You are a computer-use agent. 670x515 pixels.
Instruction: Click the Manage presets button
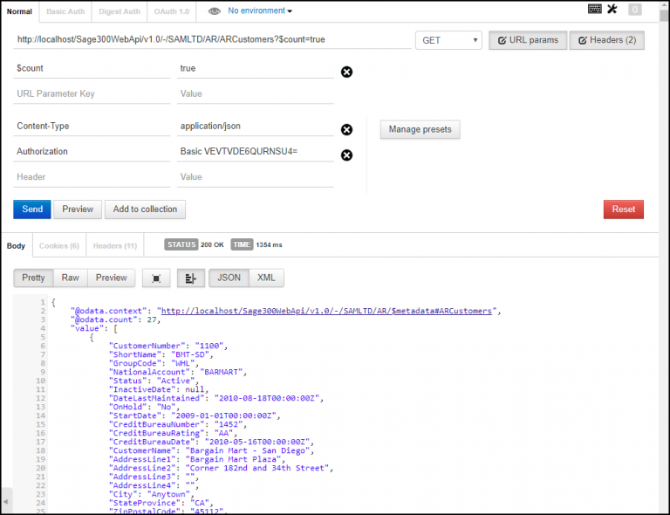click(420, 129)
